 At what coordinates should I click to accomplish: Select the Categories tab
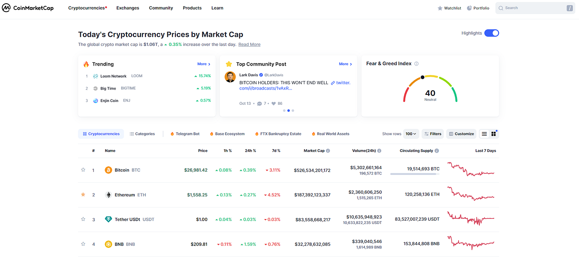[142, 134]
